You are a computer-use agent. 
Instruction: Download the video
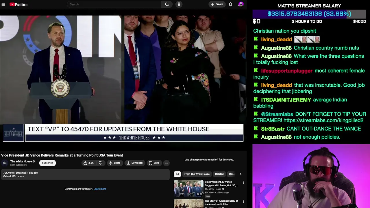[x=135, y=163]
